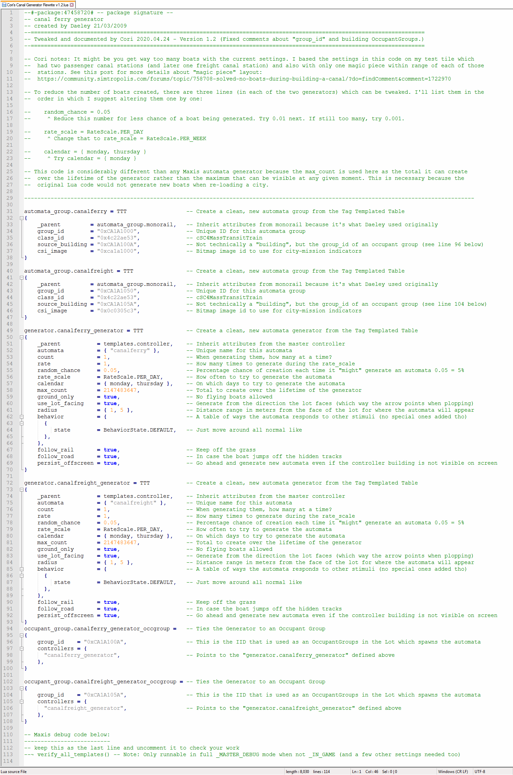The width and height of the screenshot is (513, 775).
Task: Click the random_chance value 0.05 on line 55
Action: tap(110, 370)
